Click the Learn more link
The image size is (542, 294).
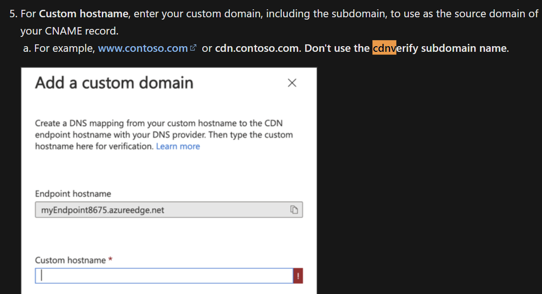[x=178, y=146]
